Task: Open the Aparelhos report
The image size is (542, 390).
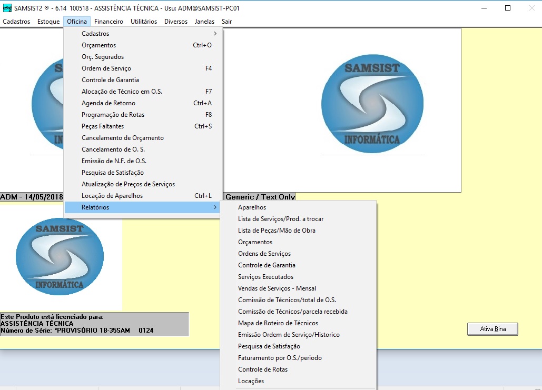Action: 298,207
